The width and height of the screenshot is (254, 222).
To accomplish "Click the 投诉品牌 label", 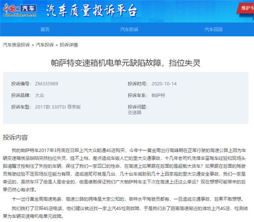I will pos(21,95).
